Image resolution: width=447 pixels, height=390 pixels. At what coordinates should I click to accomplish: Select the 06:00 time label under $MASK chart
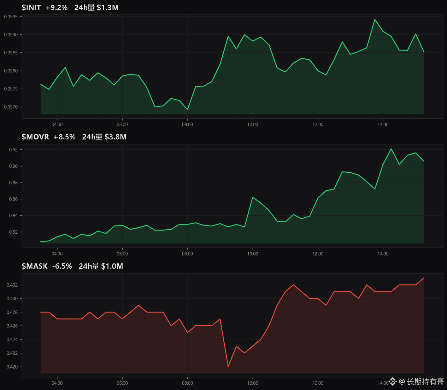(122, 383)
